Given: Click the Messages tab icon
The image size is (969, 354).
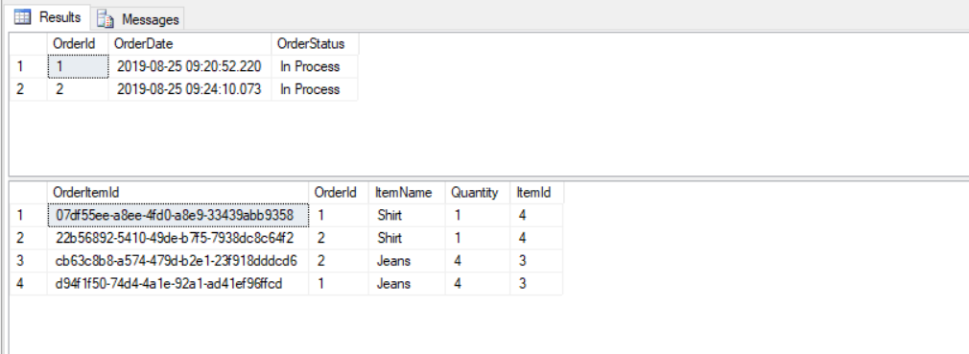Looking at the screenshot, I should (x=106, y=19).
